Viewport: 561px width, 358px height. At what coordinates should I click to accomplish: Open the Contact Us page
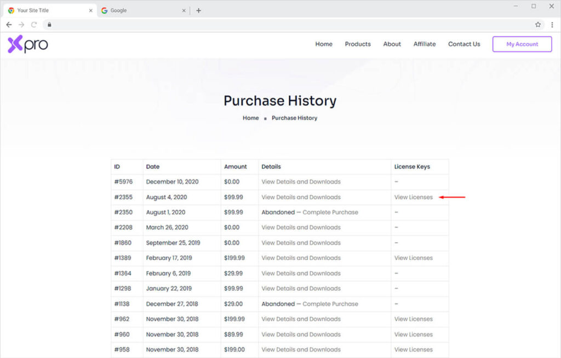[464, 44]
